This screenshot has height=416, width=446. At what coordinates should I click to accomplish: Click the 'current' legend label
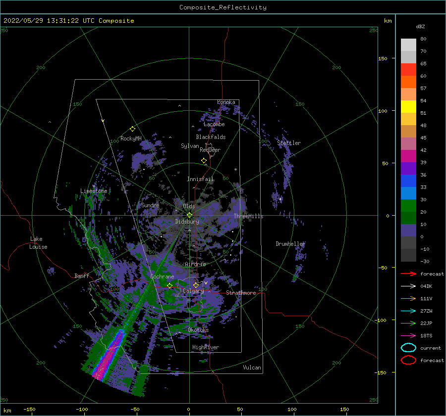click(431, 348)
